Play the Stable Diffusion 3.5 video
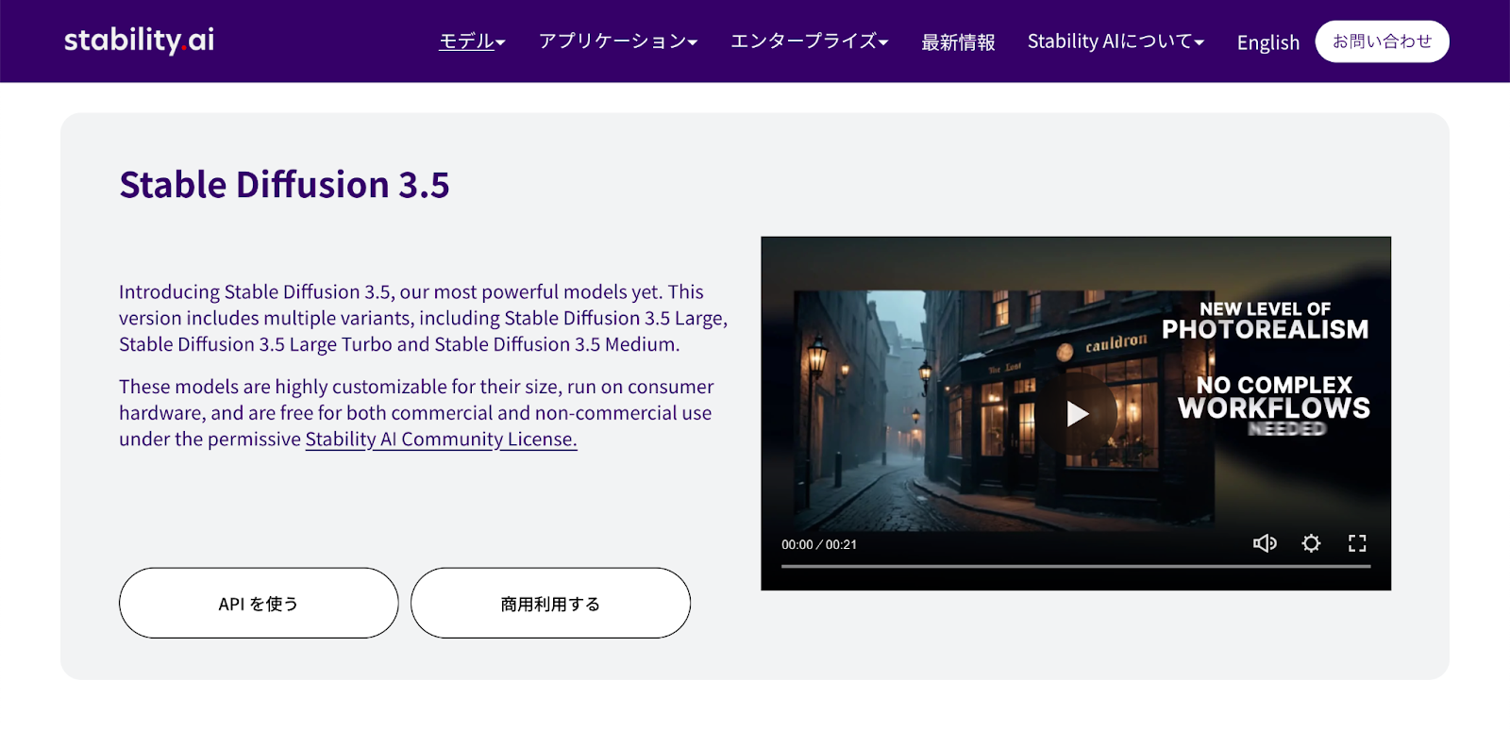 point(1077,413)
